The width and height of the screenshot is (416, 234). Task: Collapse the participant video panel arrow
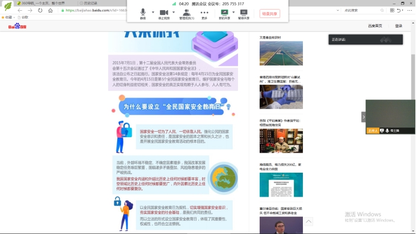(364, 117)
